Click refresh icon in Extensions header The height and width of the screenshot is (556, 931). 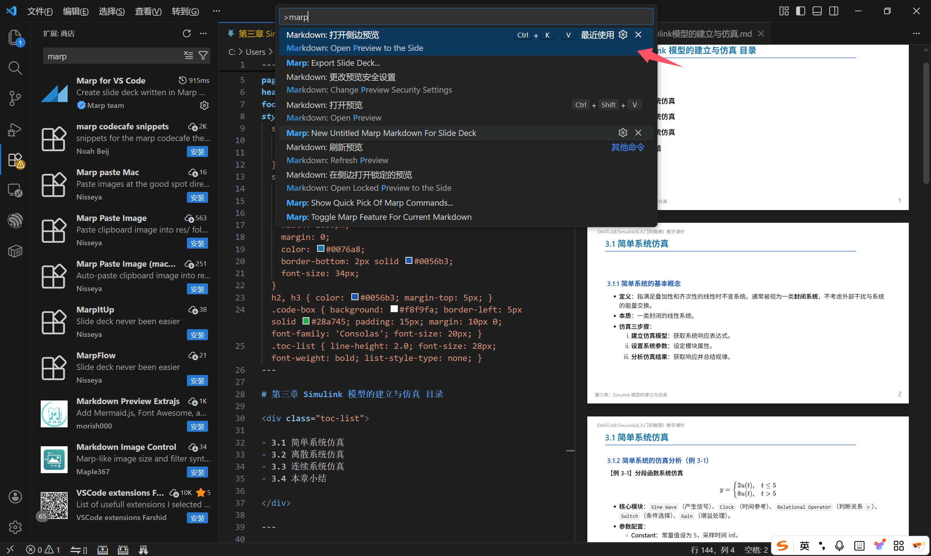click(186, 34)
